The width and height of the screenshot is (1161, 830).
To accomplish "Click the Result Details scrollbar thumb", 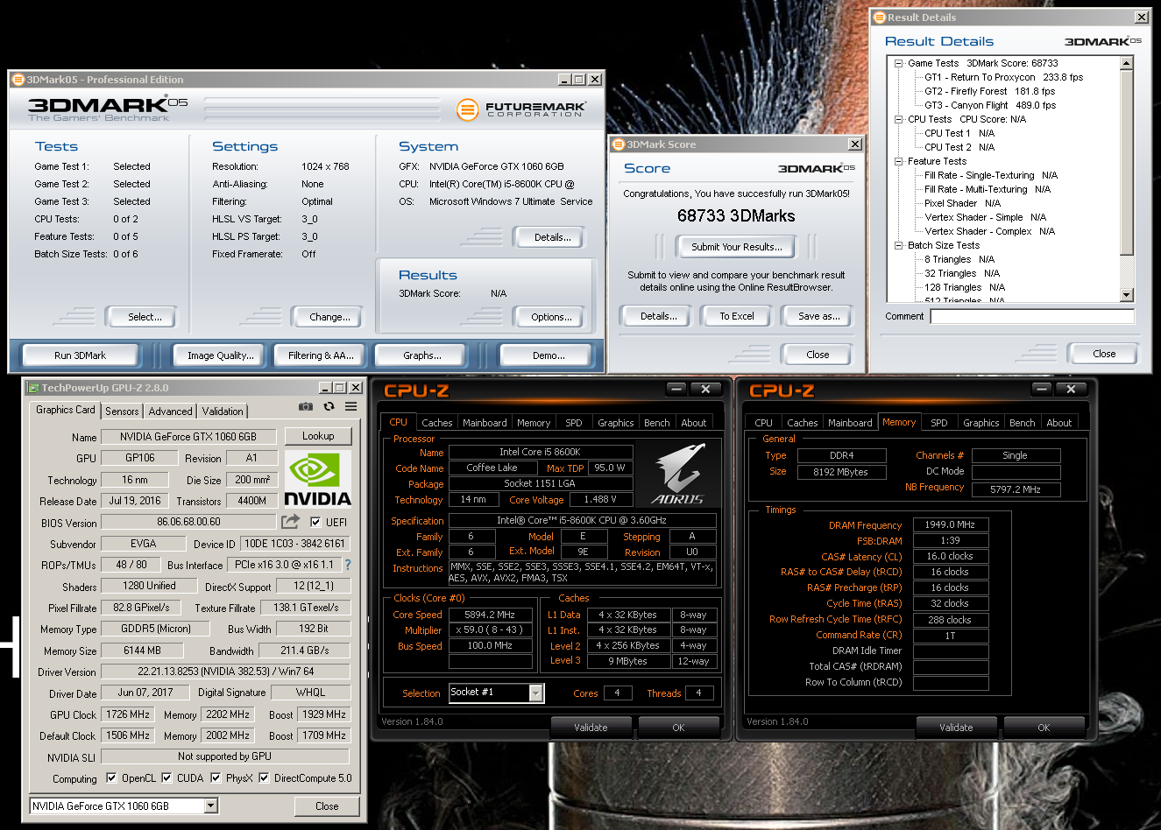I will point(1127,162).
